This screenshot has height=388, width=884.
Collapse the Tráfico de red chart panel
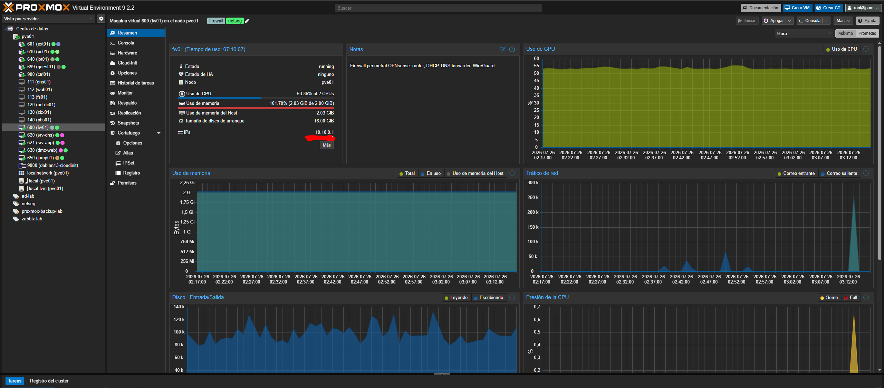(x=866, y=173)
